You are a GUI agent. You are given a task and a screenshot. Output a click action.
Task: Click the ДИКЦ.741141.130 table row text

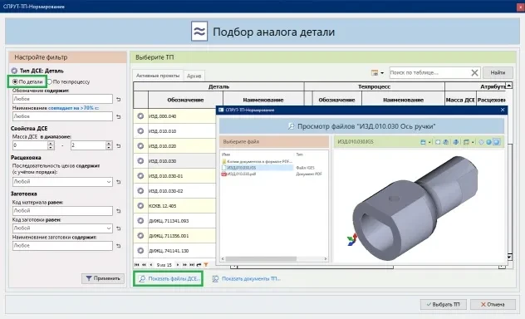tap(169, 251)
